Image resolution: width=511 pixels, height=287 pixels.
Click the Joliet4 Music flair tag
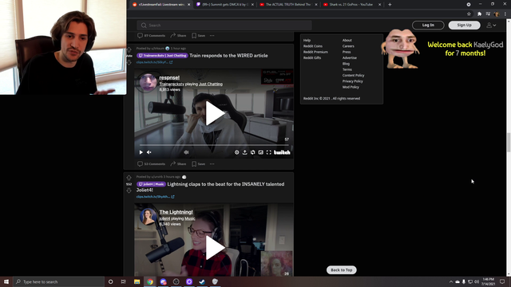pyautogui.click(x=151, y=184)
